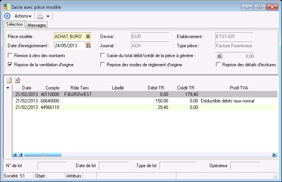Click the printer icon in the toolbar
This screenshot has height=182, width=282.
pos(40,16)
